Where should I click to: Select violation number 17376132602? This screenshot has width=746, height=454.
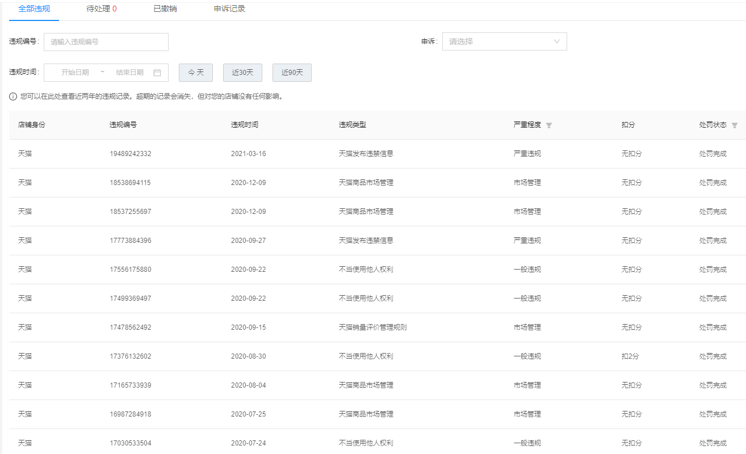pos(131,356)
